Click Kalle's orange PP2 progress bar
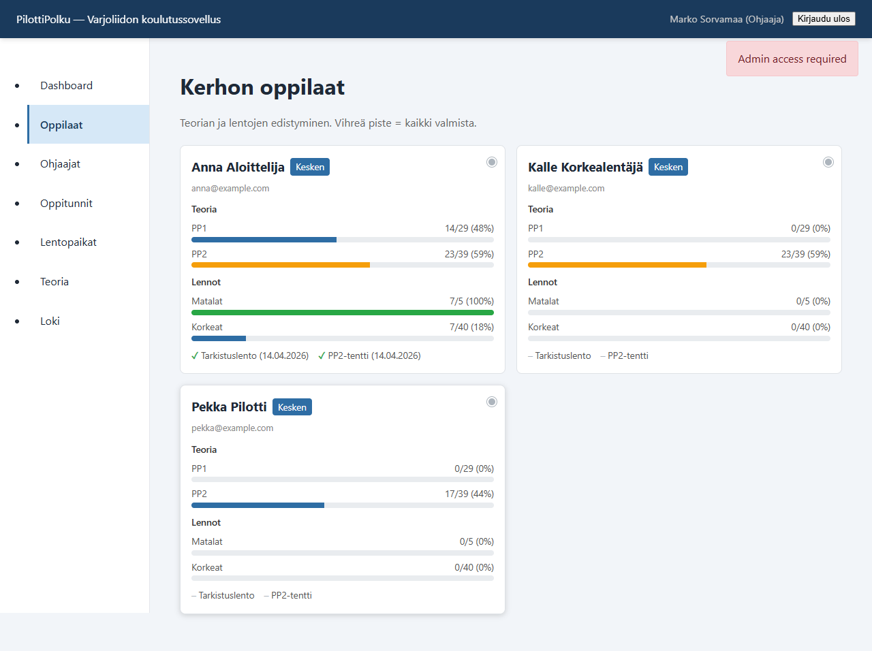Image resolution: width=872 pixels, height=651 pixels. (x=617, y=265)
